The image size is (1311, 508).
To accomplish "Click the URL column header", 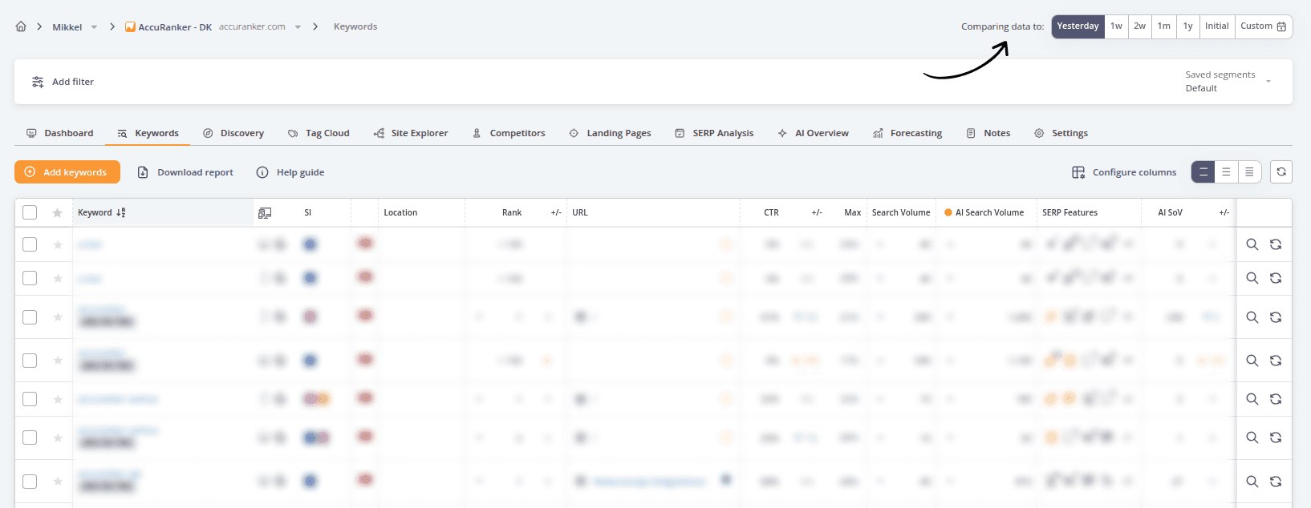I will coord(580,212).
